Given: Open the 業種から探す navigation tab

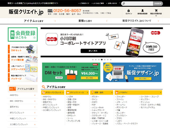Looking at the screenshot, I should coord(85,21).
